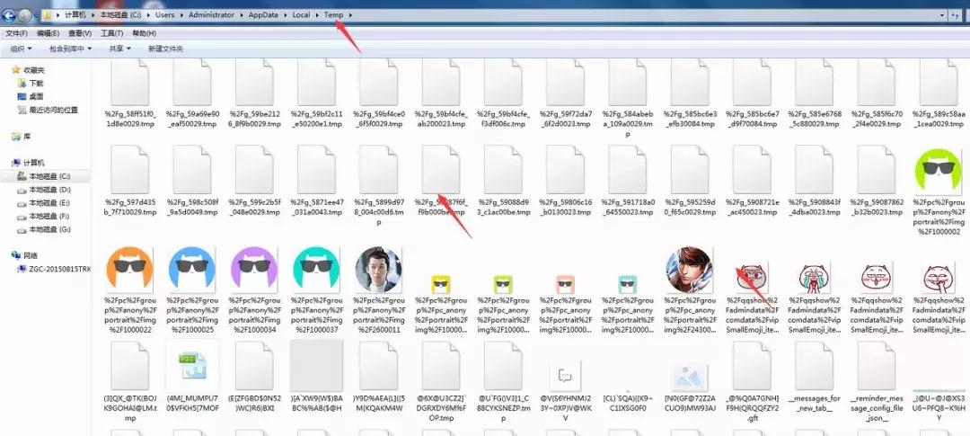Select 桌面 in the favorites list
The width and height of the screenshot is (970, 436).
coord(36,96)
